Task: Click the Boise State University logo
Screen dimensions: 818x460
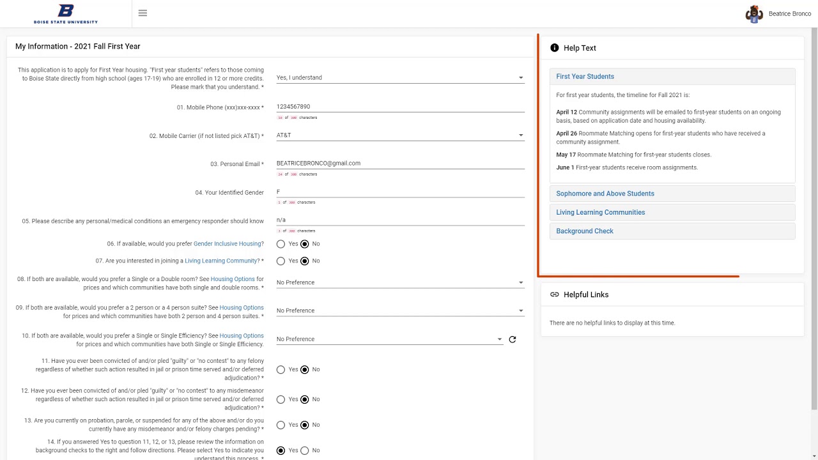Action: [66, 13]
